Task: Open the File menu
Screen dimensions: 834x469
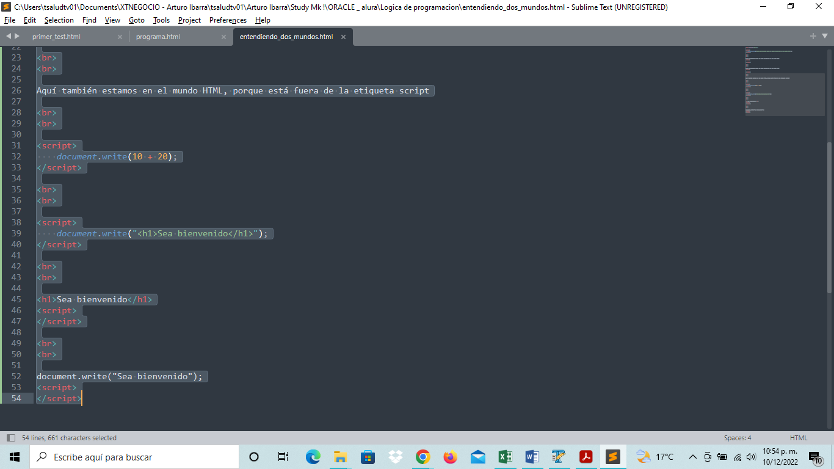Action: click(x=10, y=20)
